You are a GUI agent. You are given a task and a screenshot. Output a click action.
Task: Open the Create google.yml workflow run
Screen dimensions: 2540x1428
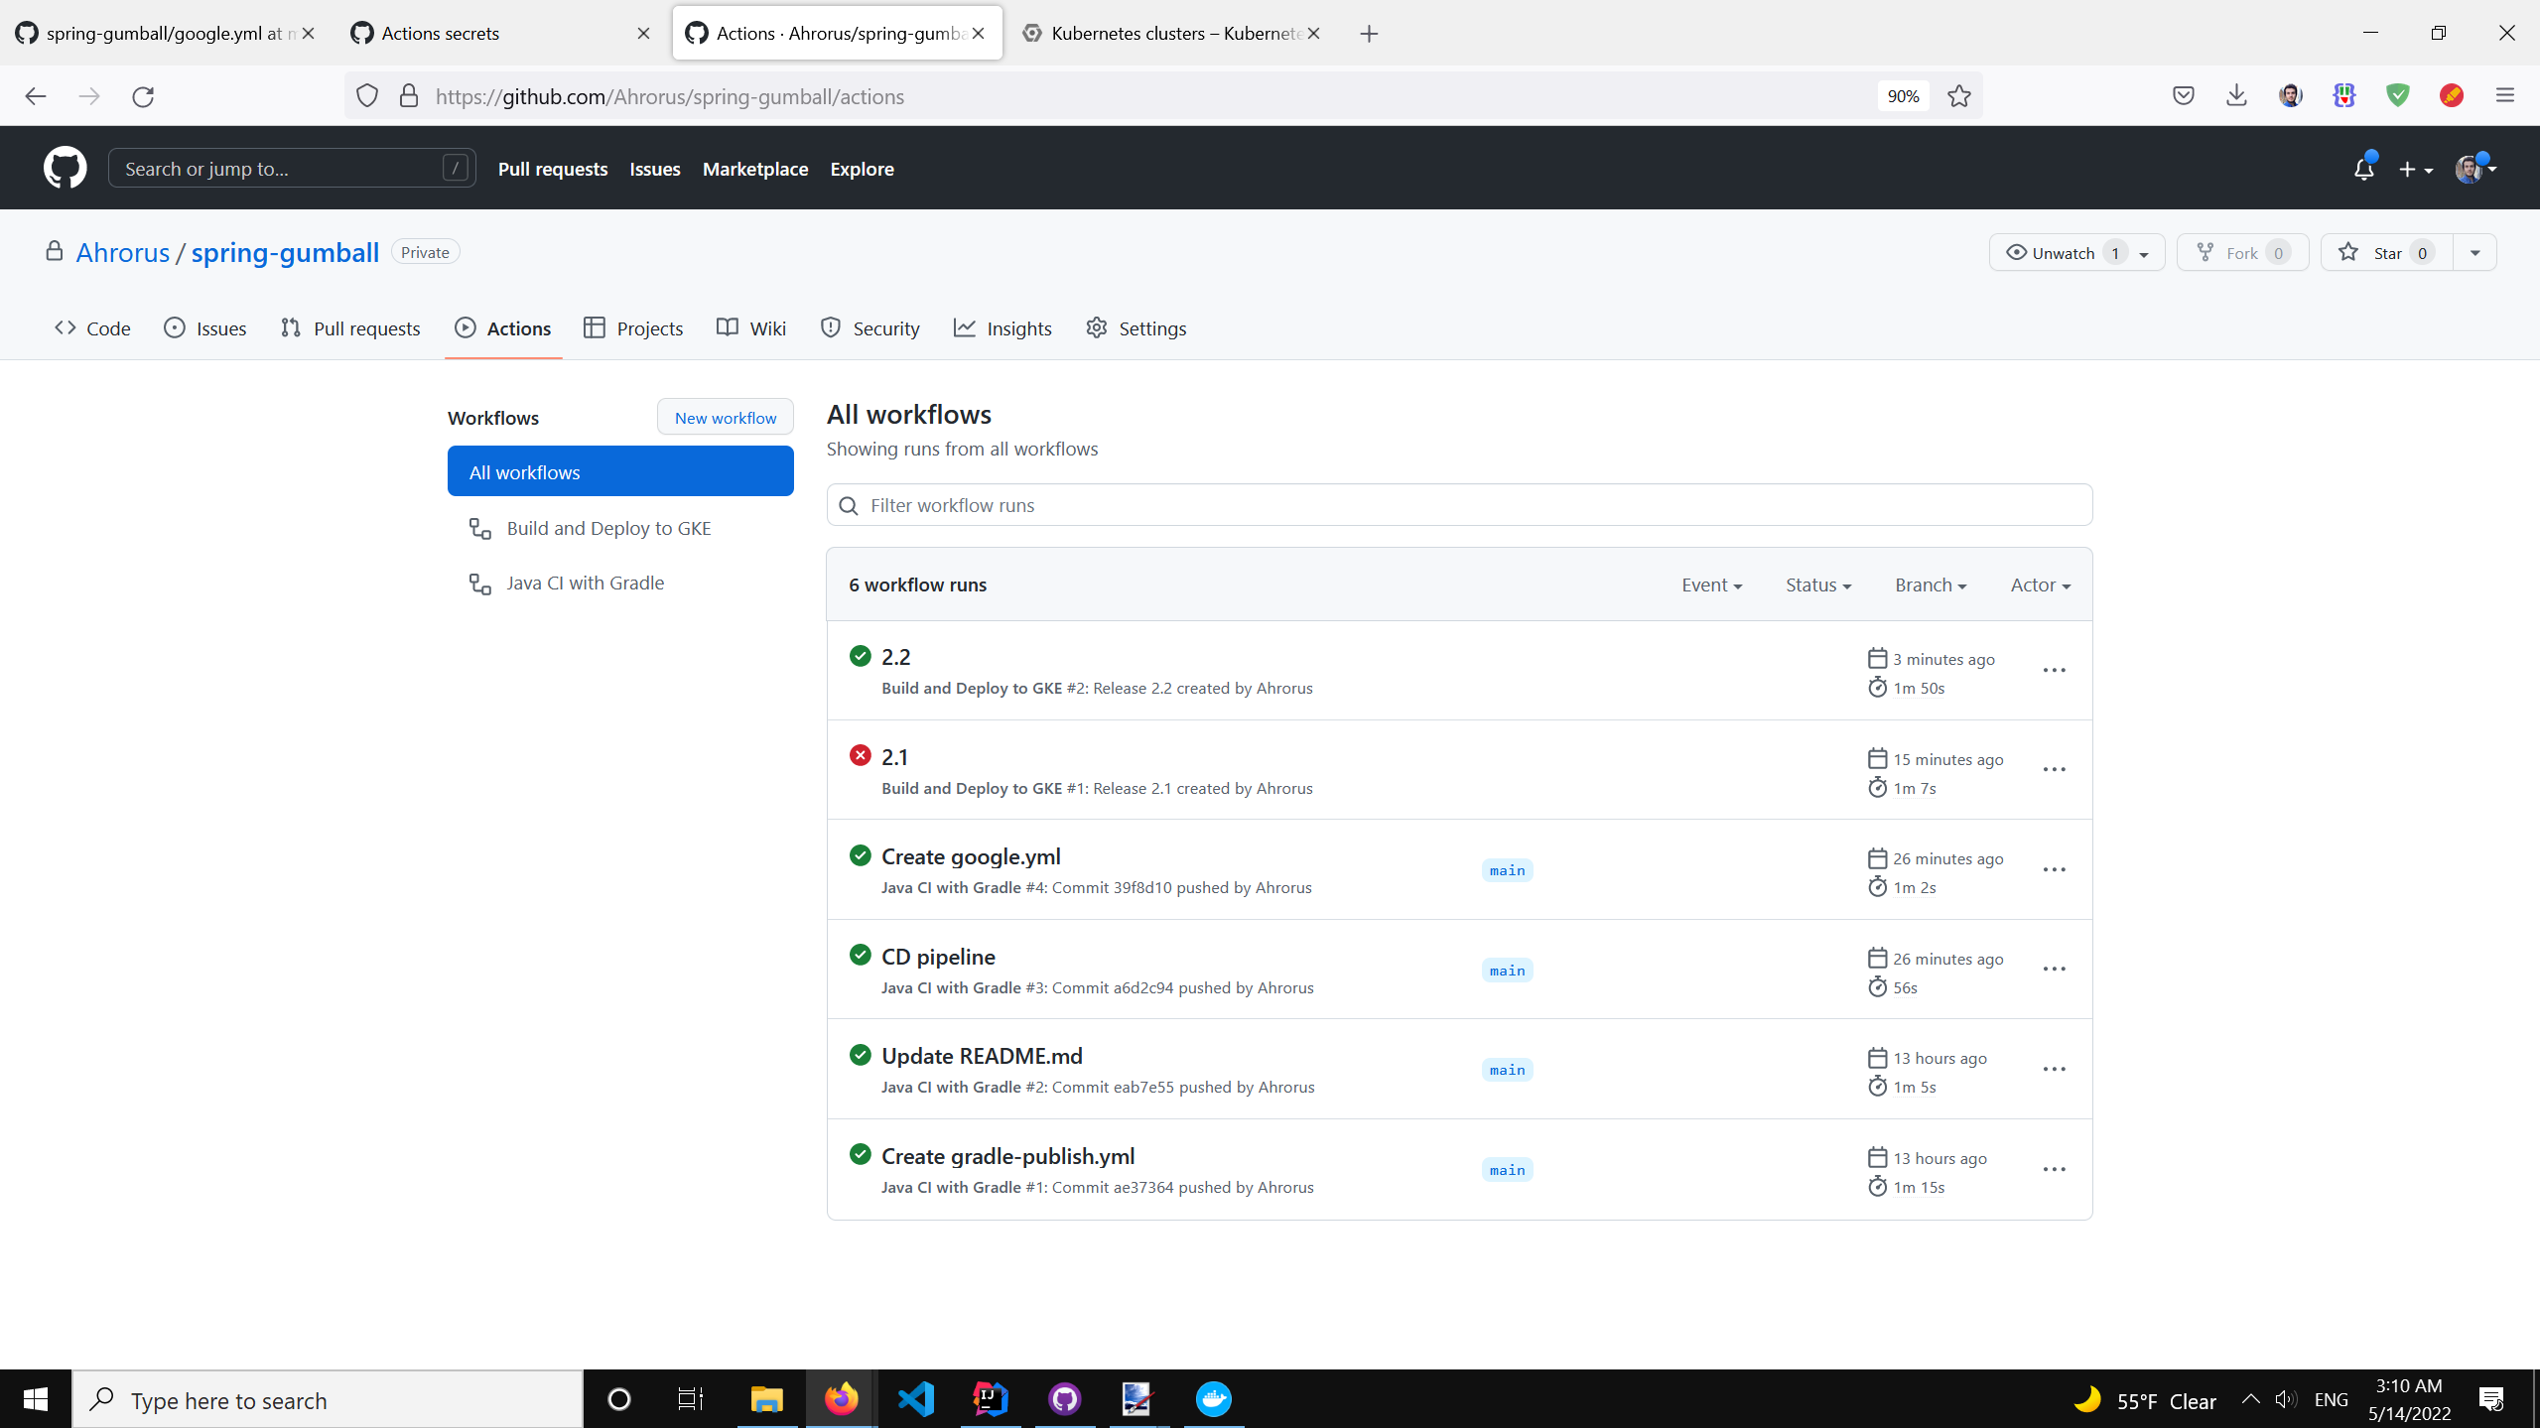970,856
